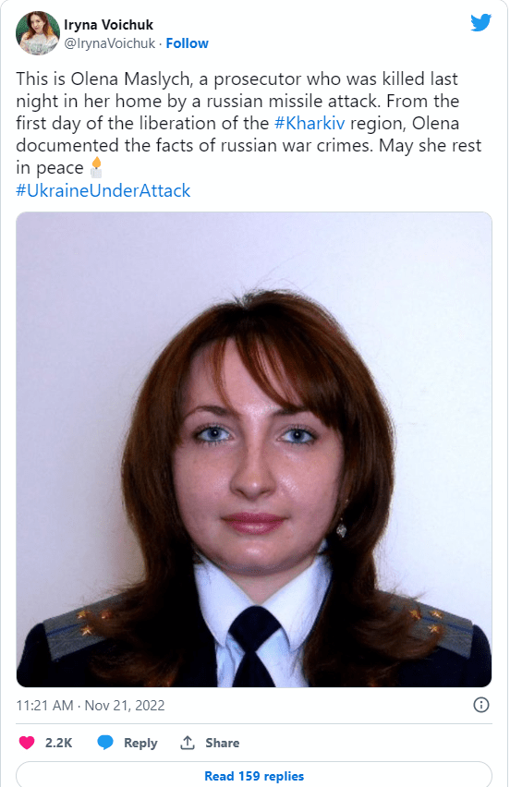Open the #UkraineUnderAttack hashtag link

coord(103,190)
